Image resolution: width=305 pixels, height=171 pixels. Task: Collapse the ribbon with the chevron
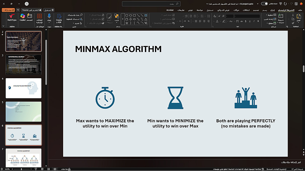(3, 26)
